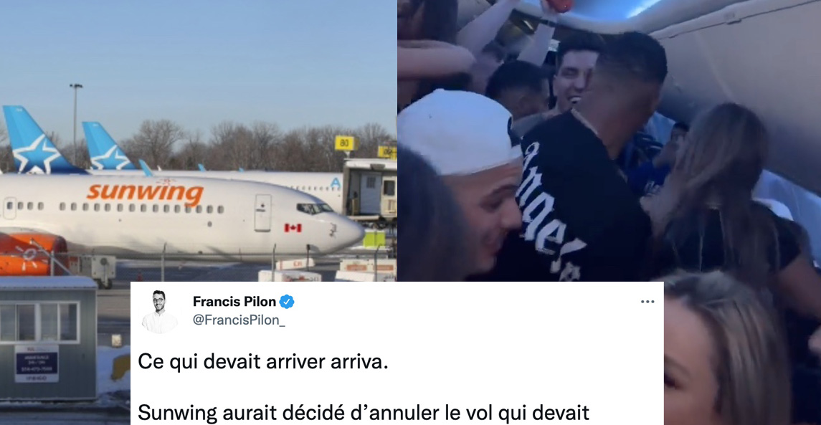Click the tweet line starting "Sunwing aurait décidé"
821x425 pixels.
(364, 413)
